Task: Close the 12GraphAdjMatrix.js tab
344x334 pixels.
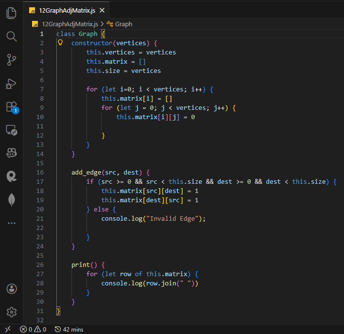Action: (x=102, y=10)
